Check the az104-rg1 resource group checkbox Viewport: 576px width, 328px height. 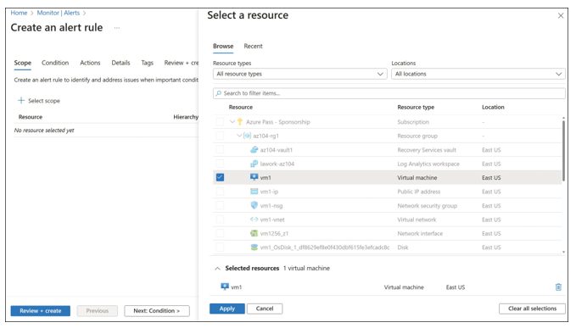220,136
